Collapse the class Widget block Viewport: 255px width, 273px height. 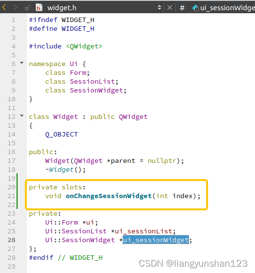pos(21,115)
